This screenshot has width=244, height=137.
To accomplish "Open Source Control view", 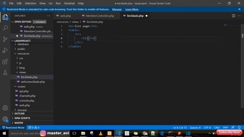I will pos(5,39).
